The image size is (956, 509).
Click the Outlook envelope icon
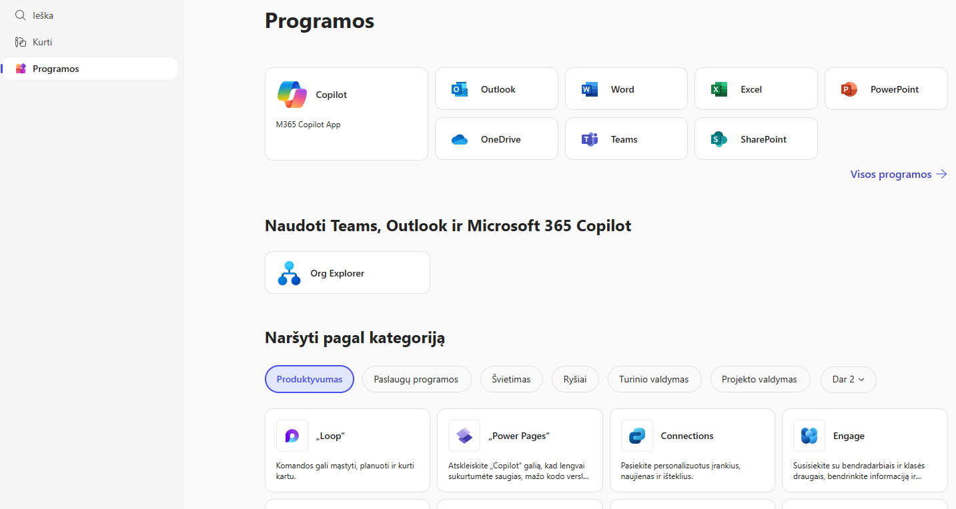460,89
